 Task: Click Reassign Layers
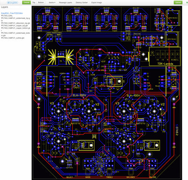[65, 3]
